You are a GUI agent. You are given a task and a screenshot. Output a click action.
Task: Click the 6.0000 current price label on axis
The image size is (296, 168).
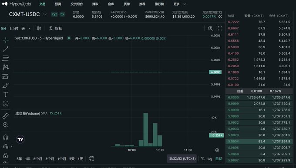(x=215, y=72)
